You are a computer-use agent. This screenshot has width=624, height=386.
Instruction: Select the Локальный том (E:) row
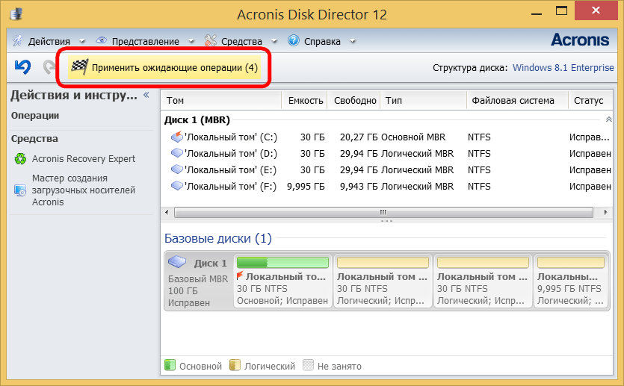coord(230,169)
